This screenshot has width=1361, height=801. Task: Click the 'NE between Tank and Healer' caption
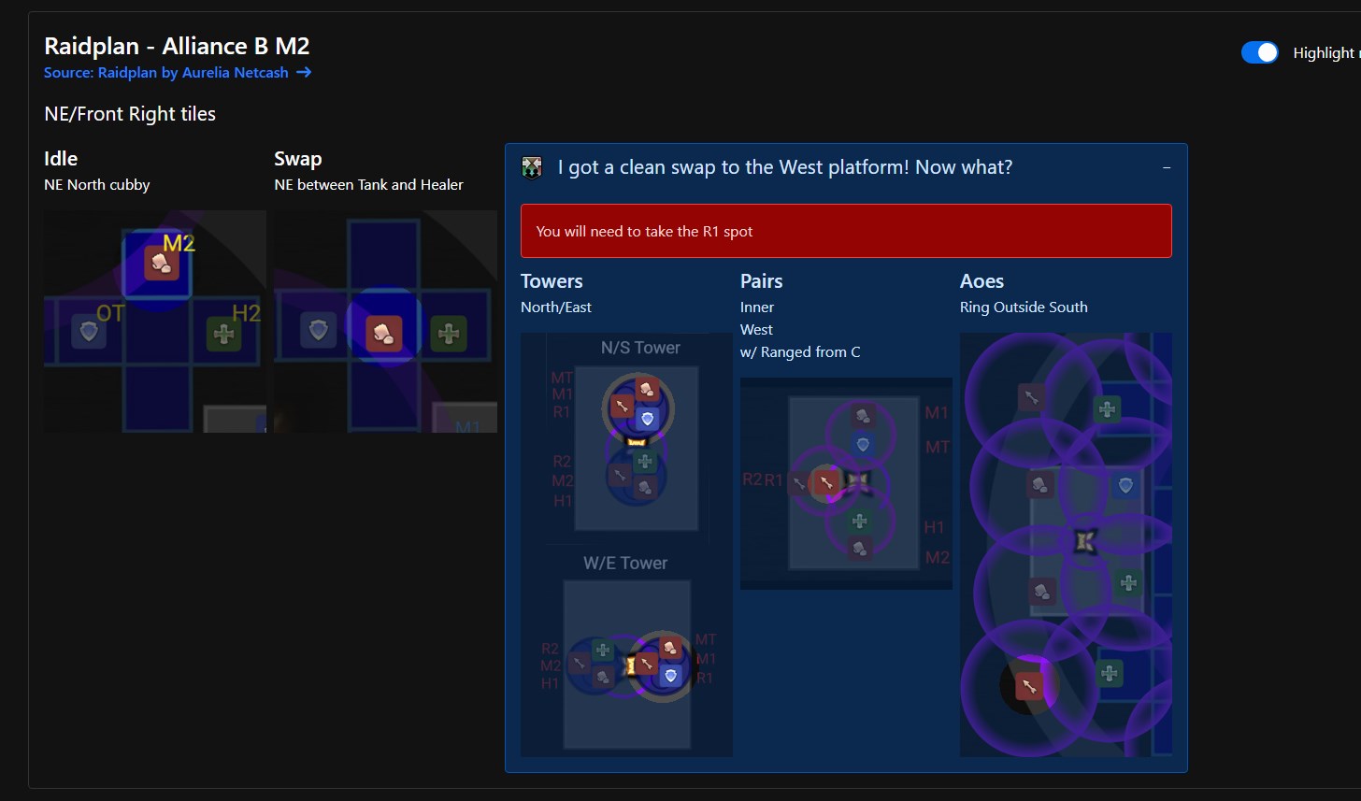[x=368, y=185]
